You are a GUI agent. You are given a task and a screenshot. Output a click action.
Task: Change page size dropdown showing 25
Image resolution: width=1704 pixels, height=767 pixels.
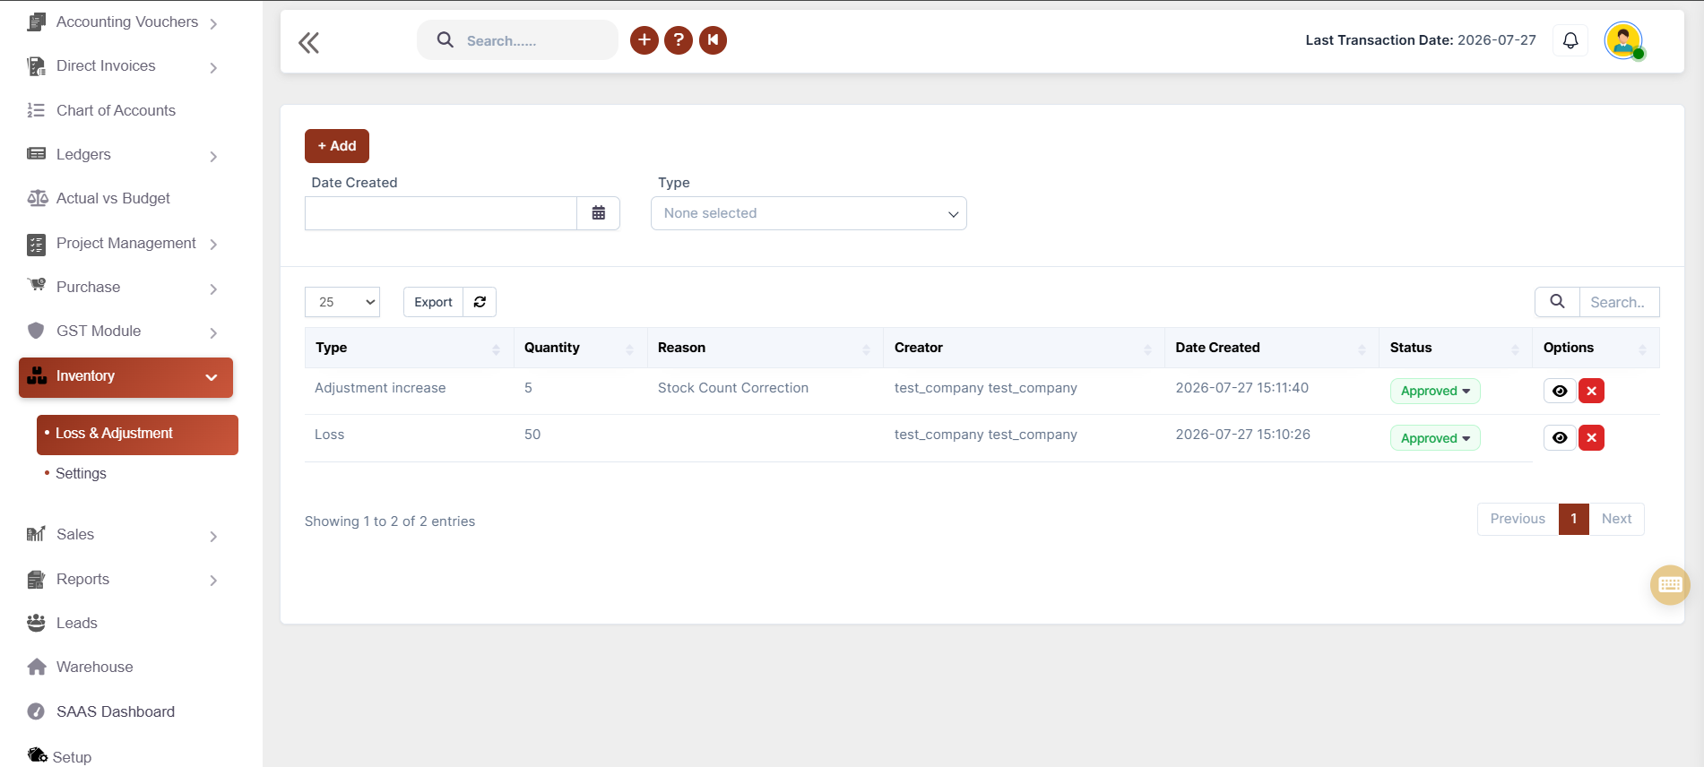coord(342,302)
